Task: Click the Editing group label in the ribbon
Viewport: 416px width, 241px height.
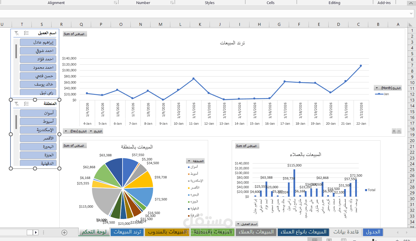Action: pos(334,3)
